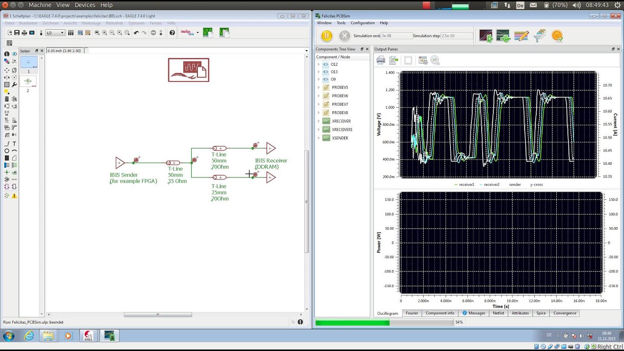The image size is (624, 351).
Task: Open the run-simulation waveform icon in PCBSim toolbar
Action: (x=486, y=36)
